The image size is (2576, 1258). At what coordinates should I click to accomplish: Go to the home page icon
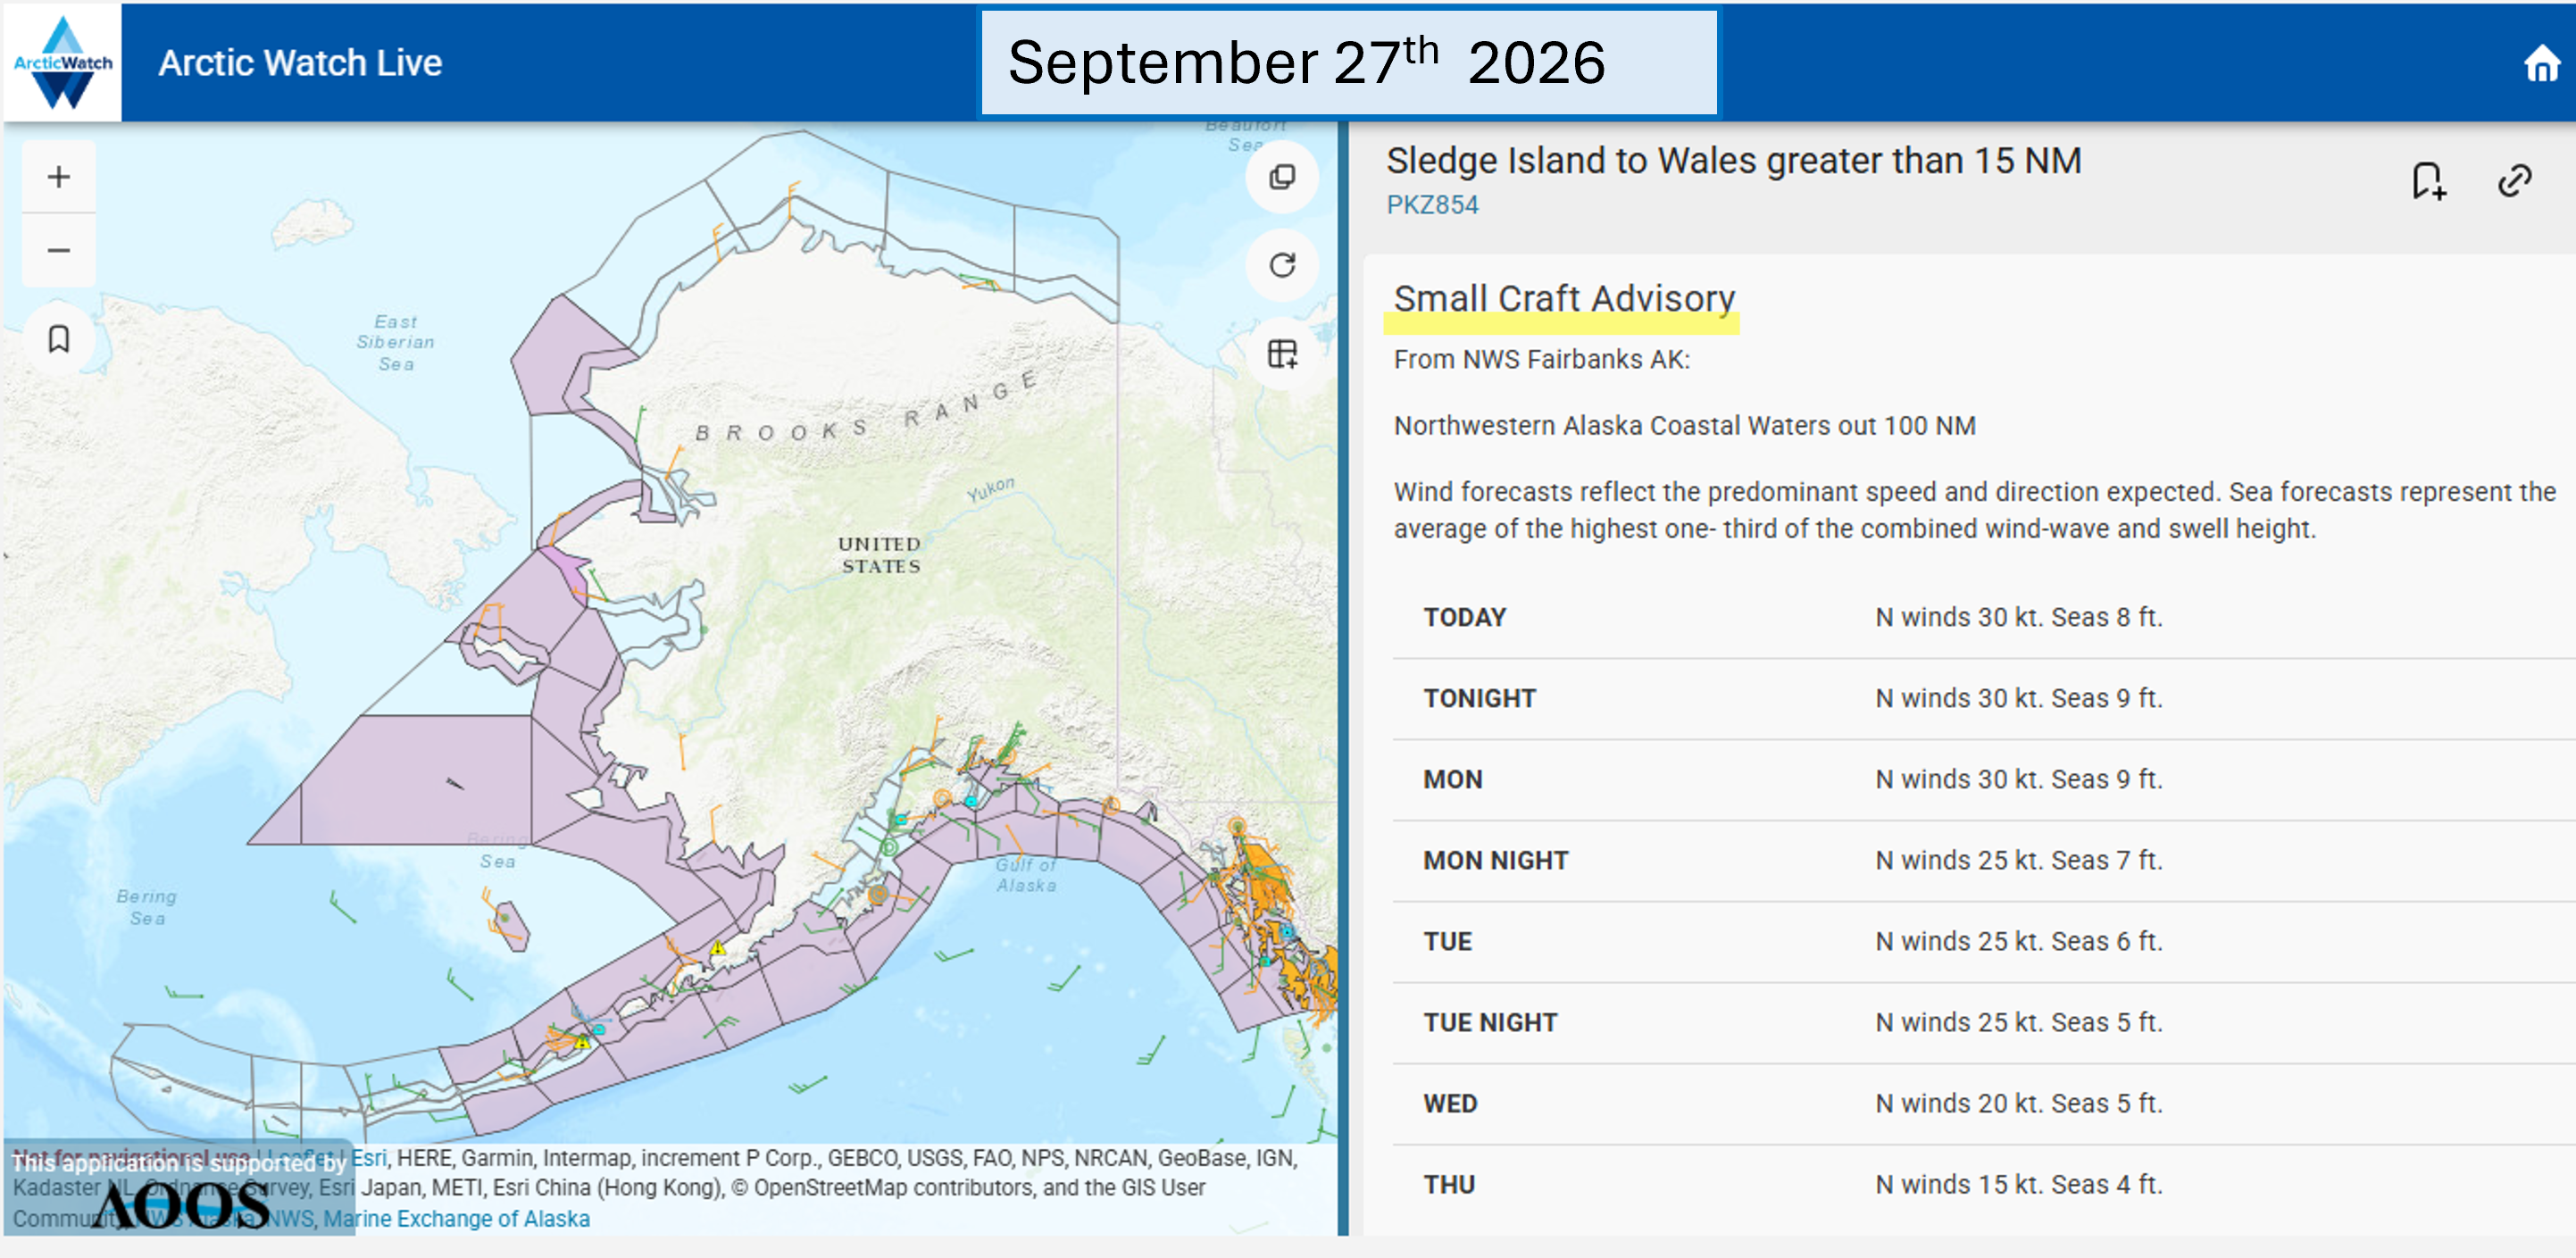click(2541, 65)
